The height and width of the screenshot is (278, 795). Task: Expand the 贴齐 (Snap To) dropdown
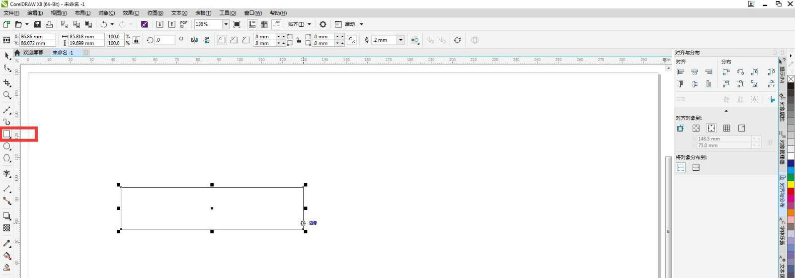pos(309,24)
